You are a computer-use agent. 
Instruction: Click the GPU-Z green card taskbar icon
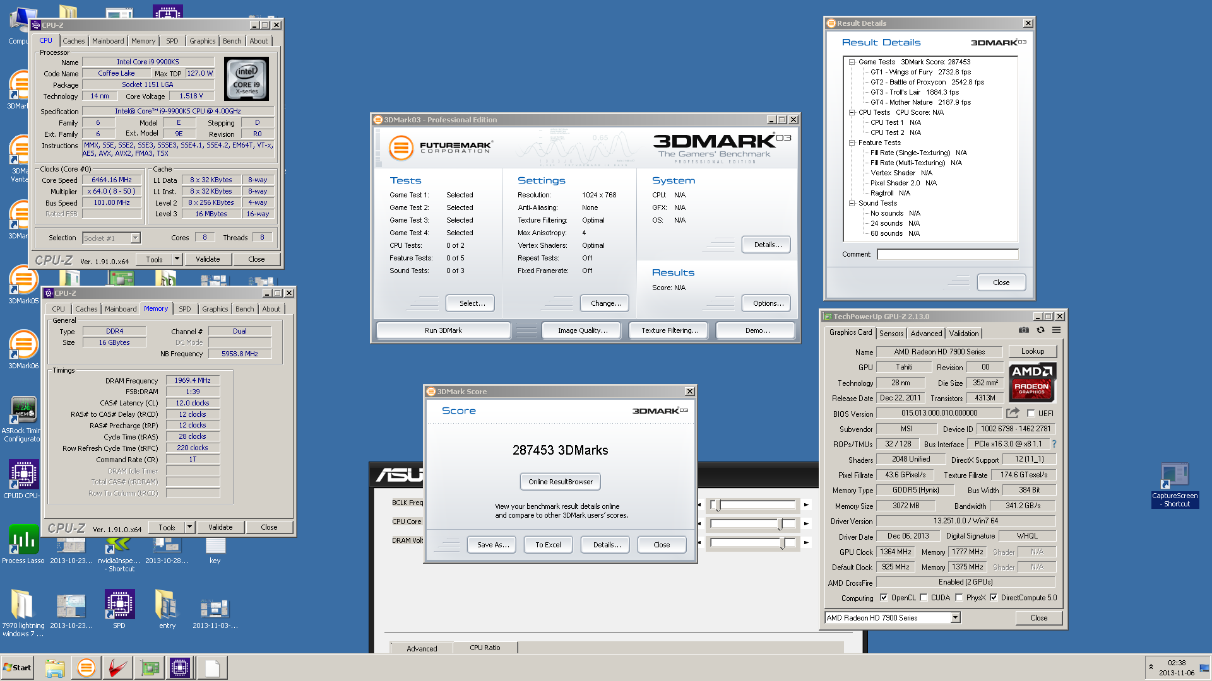[x=150, y=668]
